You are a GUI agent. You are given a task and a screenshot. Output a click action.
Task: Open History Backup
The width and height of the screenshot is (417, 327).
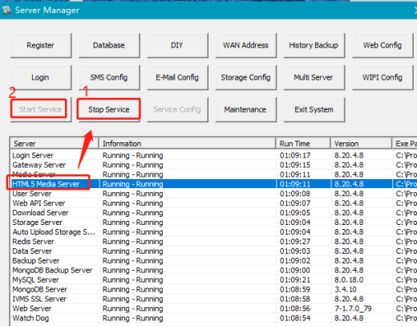[314, 45]
